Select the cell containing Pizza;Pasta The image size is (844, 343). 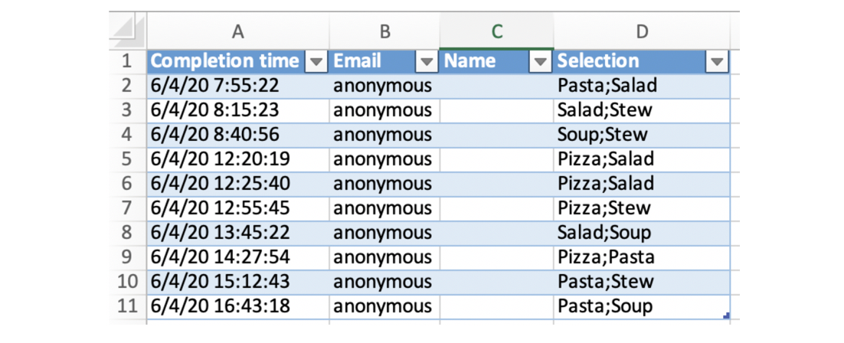[x=642, y=257]
